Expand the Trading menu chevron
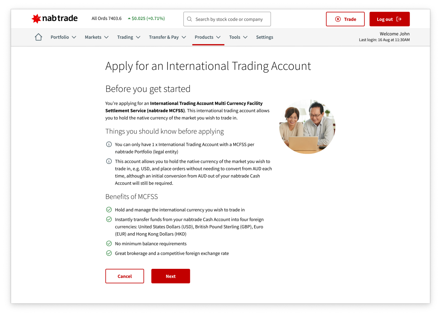Screen dimensions: 441x316 tap(138, 37)
